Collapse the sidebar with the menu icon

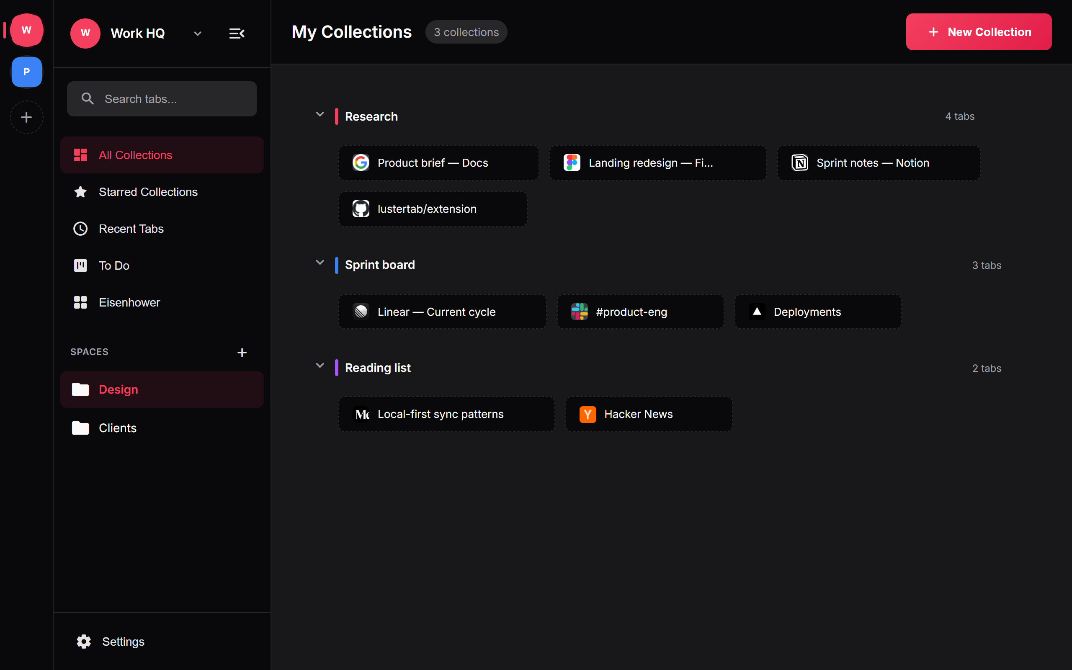click(x=237, y=33)
